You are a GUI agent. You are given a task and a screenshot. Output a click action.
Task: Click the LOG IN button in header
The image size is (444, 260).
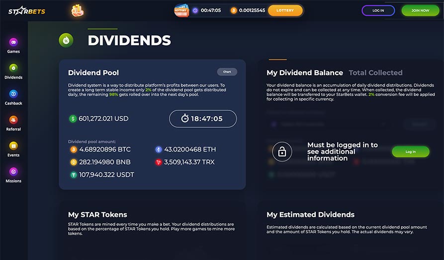[378, 10]
